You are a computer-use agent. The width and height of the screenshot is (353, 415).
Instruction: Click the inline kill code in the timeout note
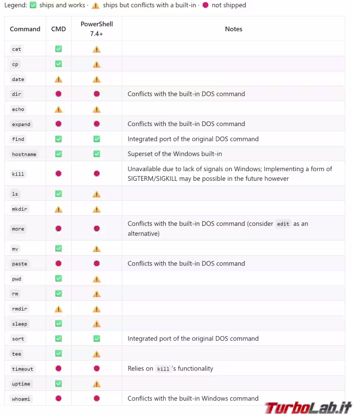(x=163, y=369)
